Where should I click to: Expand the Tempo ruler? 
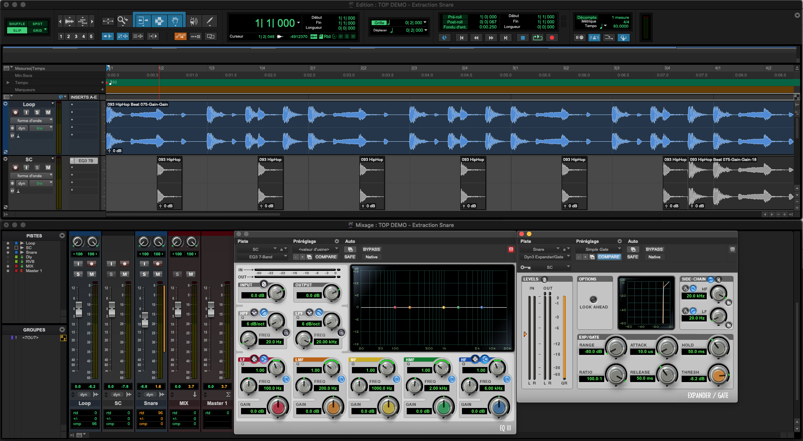point(8,83)
